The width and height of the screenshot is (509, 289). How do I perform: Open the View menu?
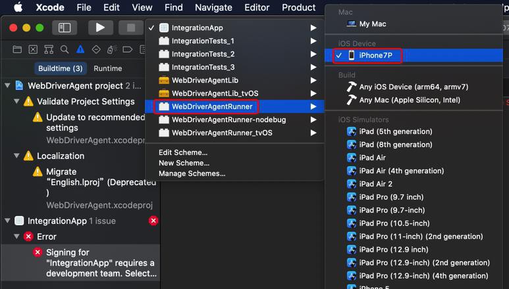point(142,7)
